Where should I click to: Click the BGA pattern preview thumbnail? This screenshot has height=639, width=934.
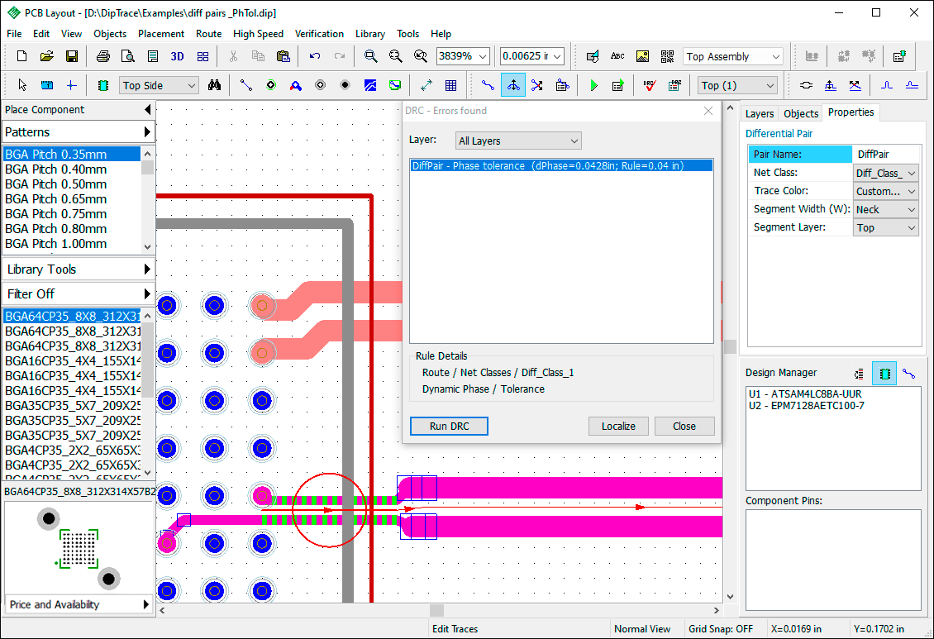click(78, 548)
